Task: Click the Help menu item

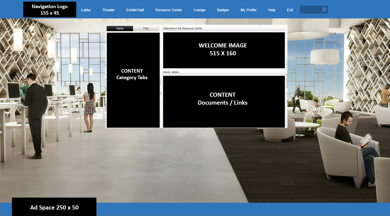Action: (272, 10)
